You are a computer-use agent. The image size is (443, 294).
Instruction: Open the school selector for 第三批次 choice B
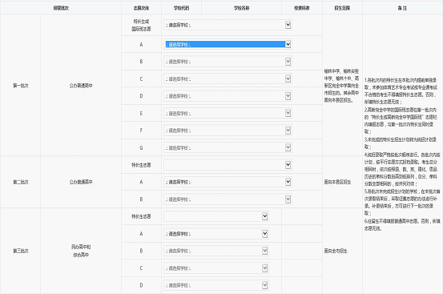tap(216, 251)
